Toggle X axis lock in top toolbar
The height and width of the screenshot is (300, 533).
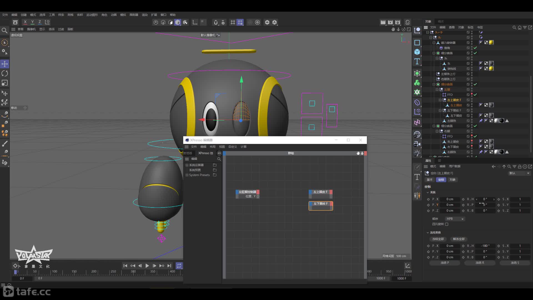tap(25, 22)
